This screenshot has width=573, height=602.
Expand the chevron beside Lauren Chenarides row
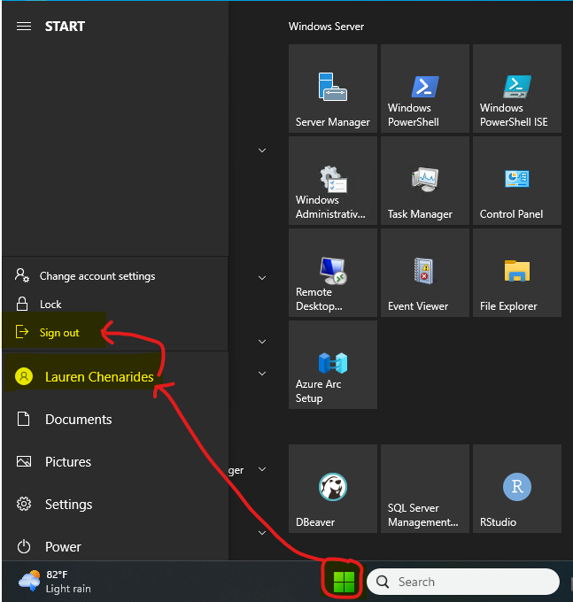coord(262,374)
